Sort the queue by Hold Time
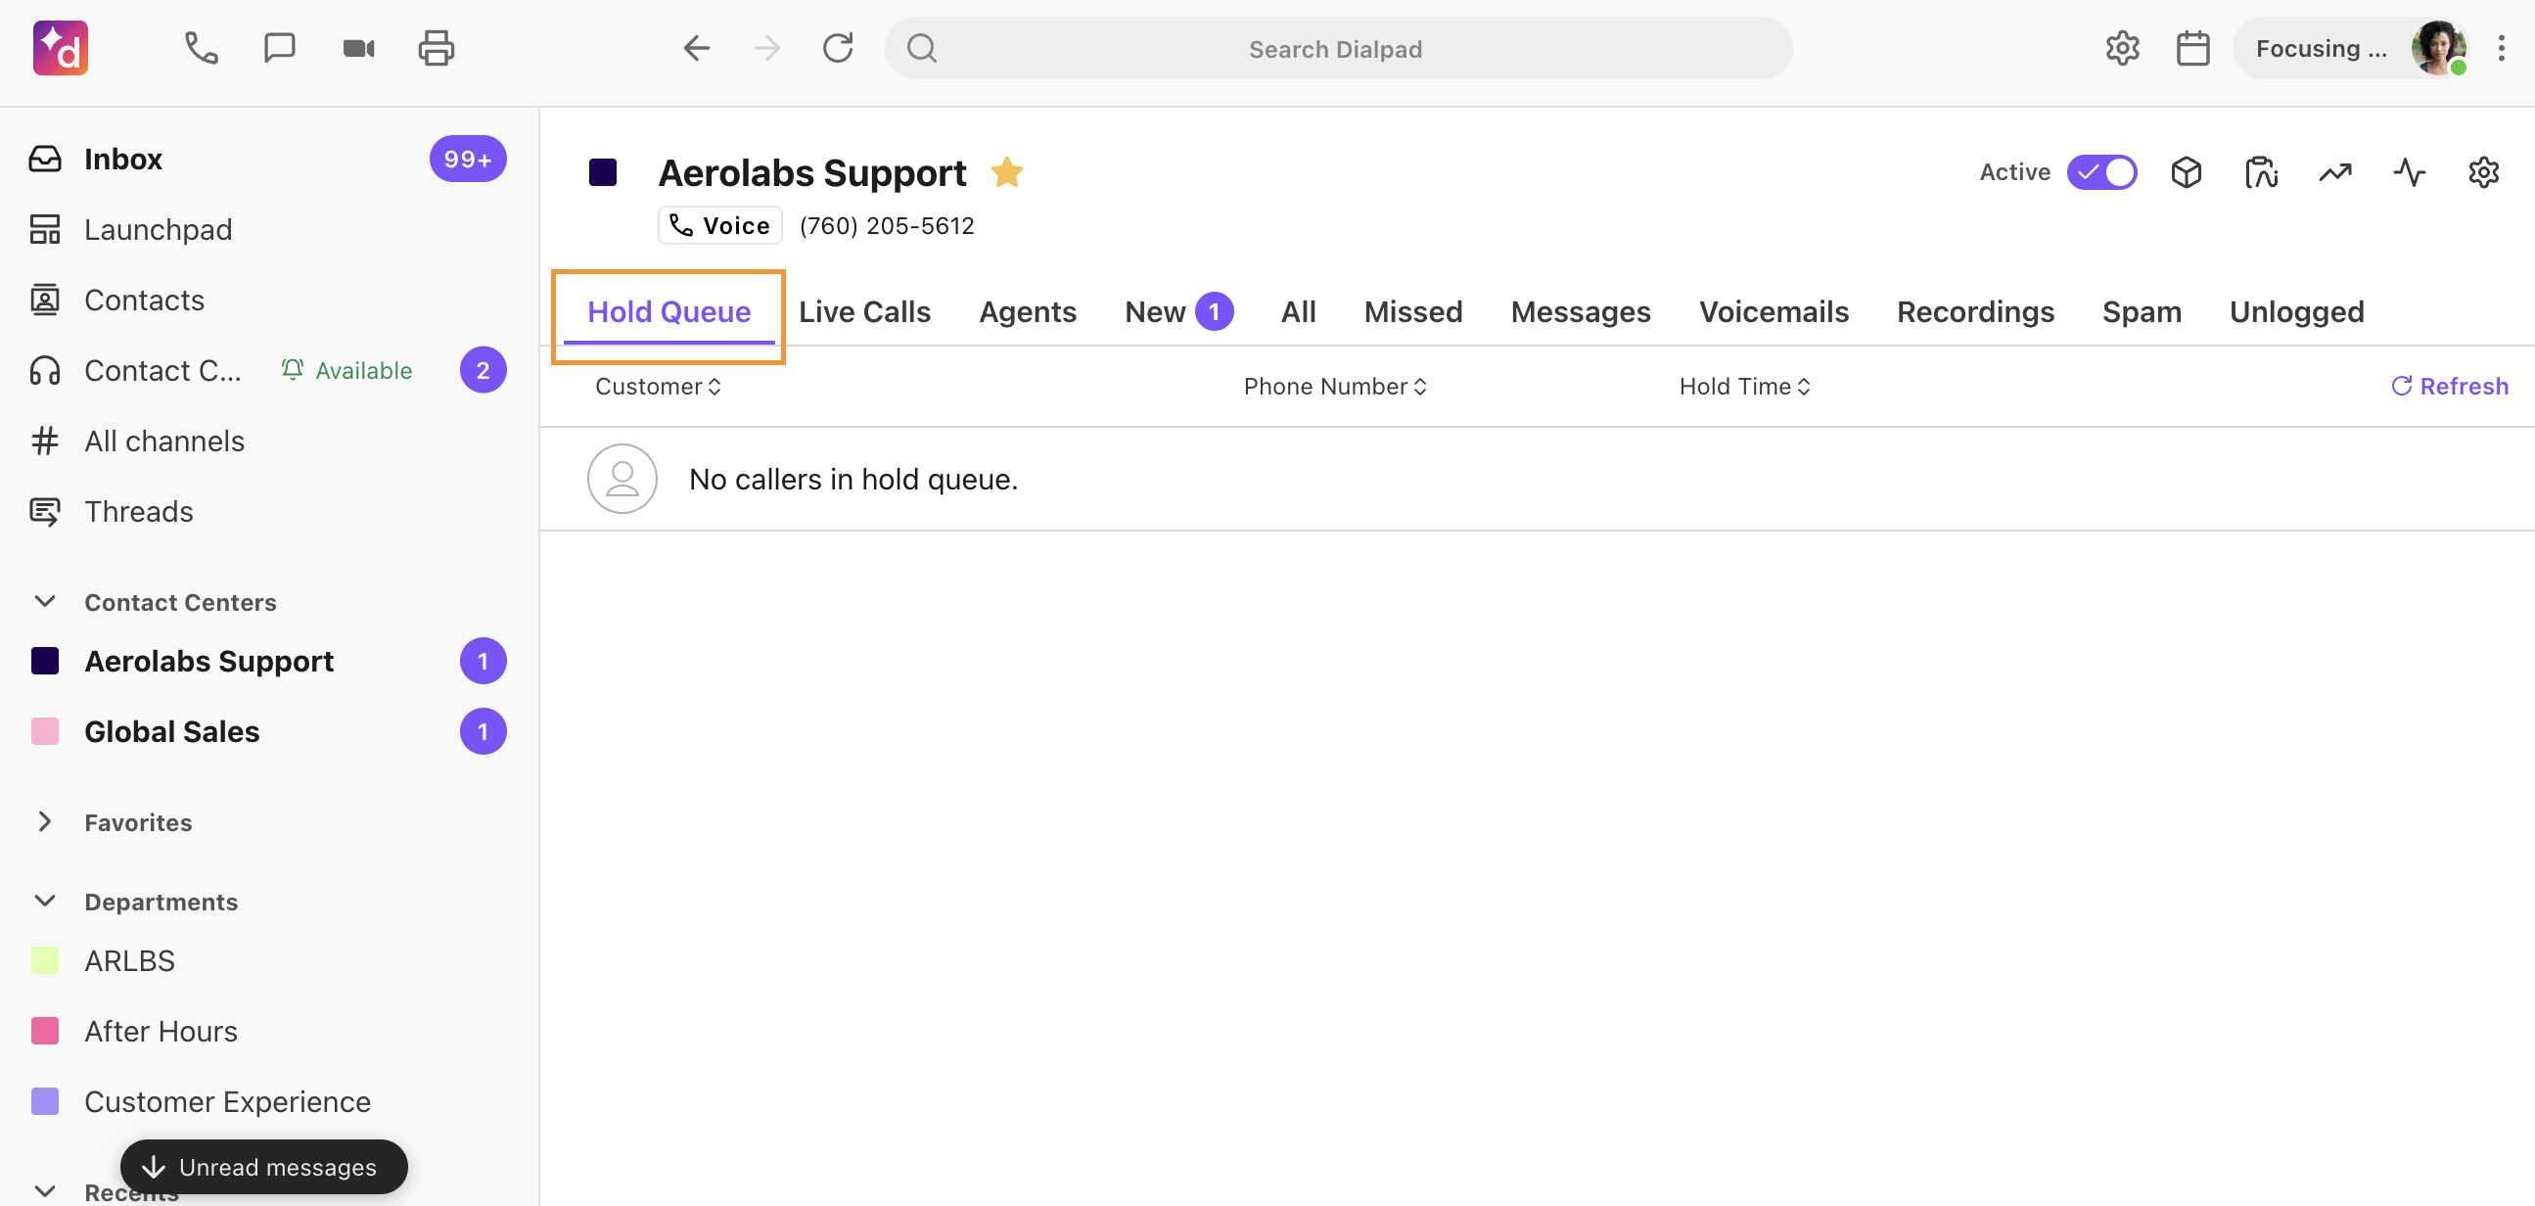 coord(1745,387)
